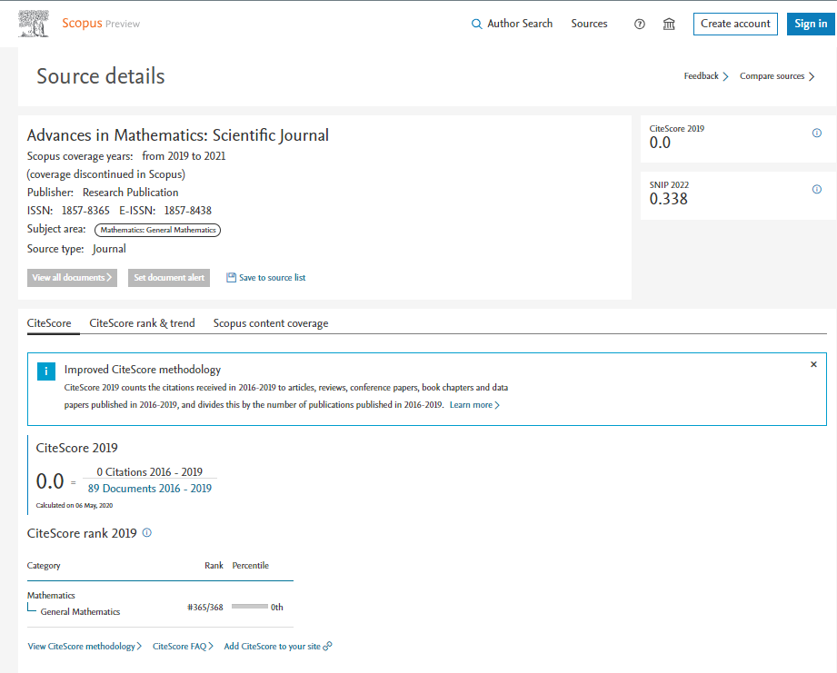Viewport: 837px width, 673px height.
Task: Open the Feedback link
Action: pyautogui.click(x=705, y=76)
